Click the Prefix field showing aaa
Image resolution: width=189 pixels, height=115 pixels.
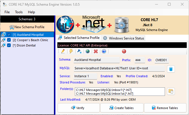coord(140,60)
